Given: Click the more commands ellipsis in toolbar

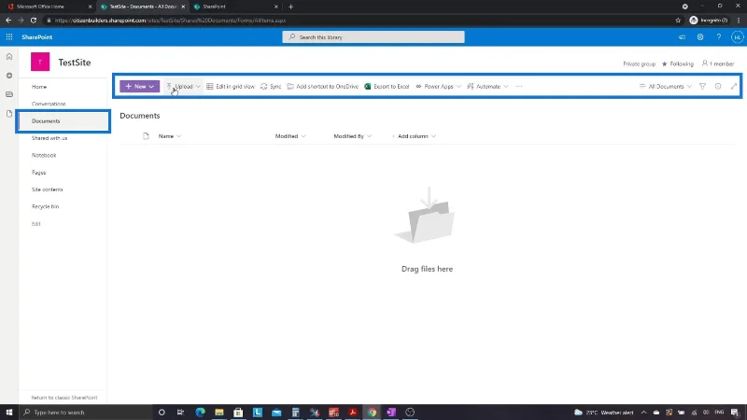Looking at the screenshot, I should click(519, 86).
